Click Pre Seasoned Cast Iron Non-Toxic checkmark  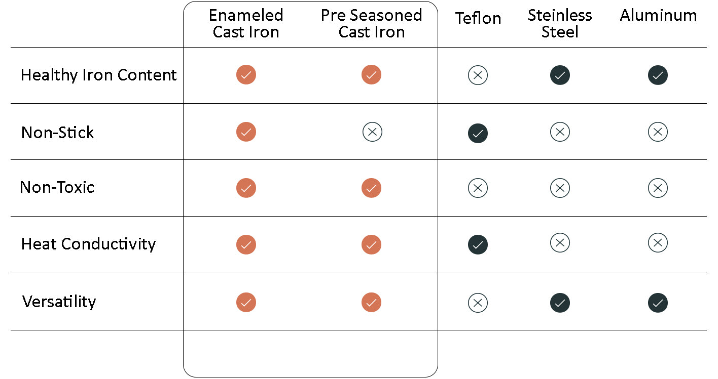click(x=371, y=188)
